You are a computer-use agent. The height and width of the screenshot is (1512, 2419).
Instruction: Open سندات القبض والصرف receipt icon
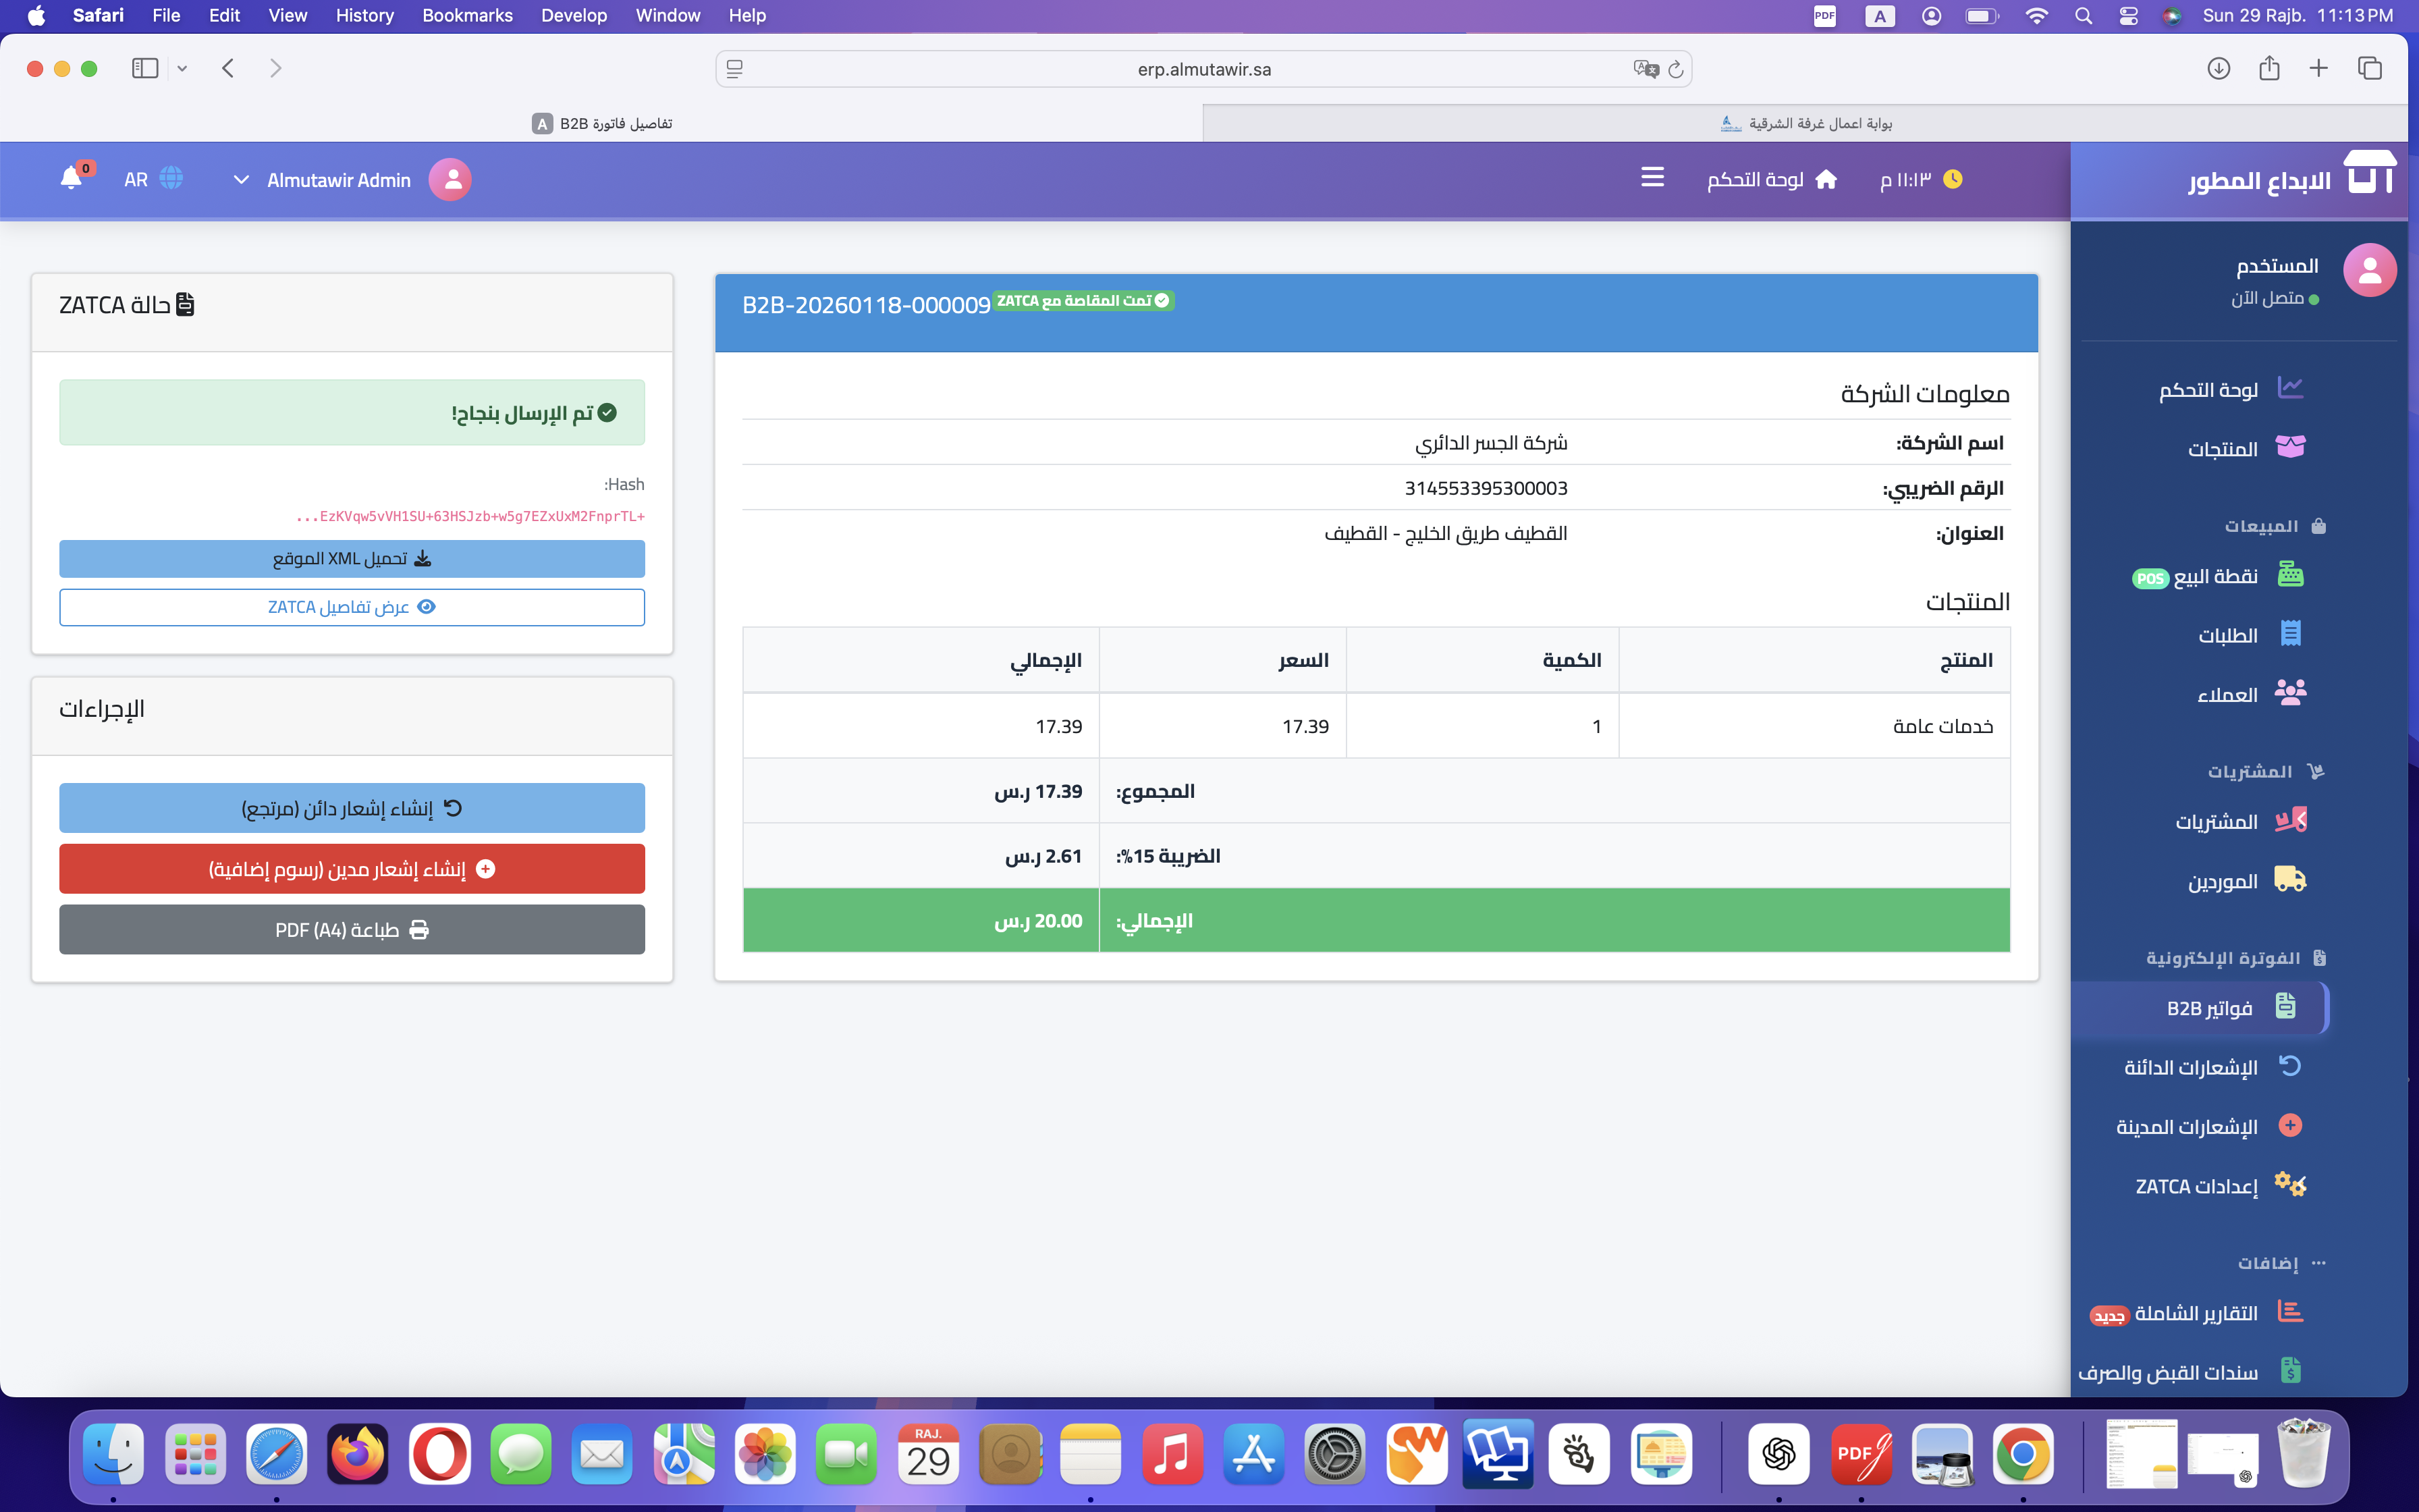[2292, 1369]
